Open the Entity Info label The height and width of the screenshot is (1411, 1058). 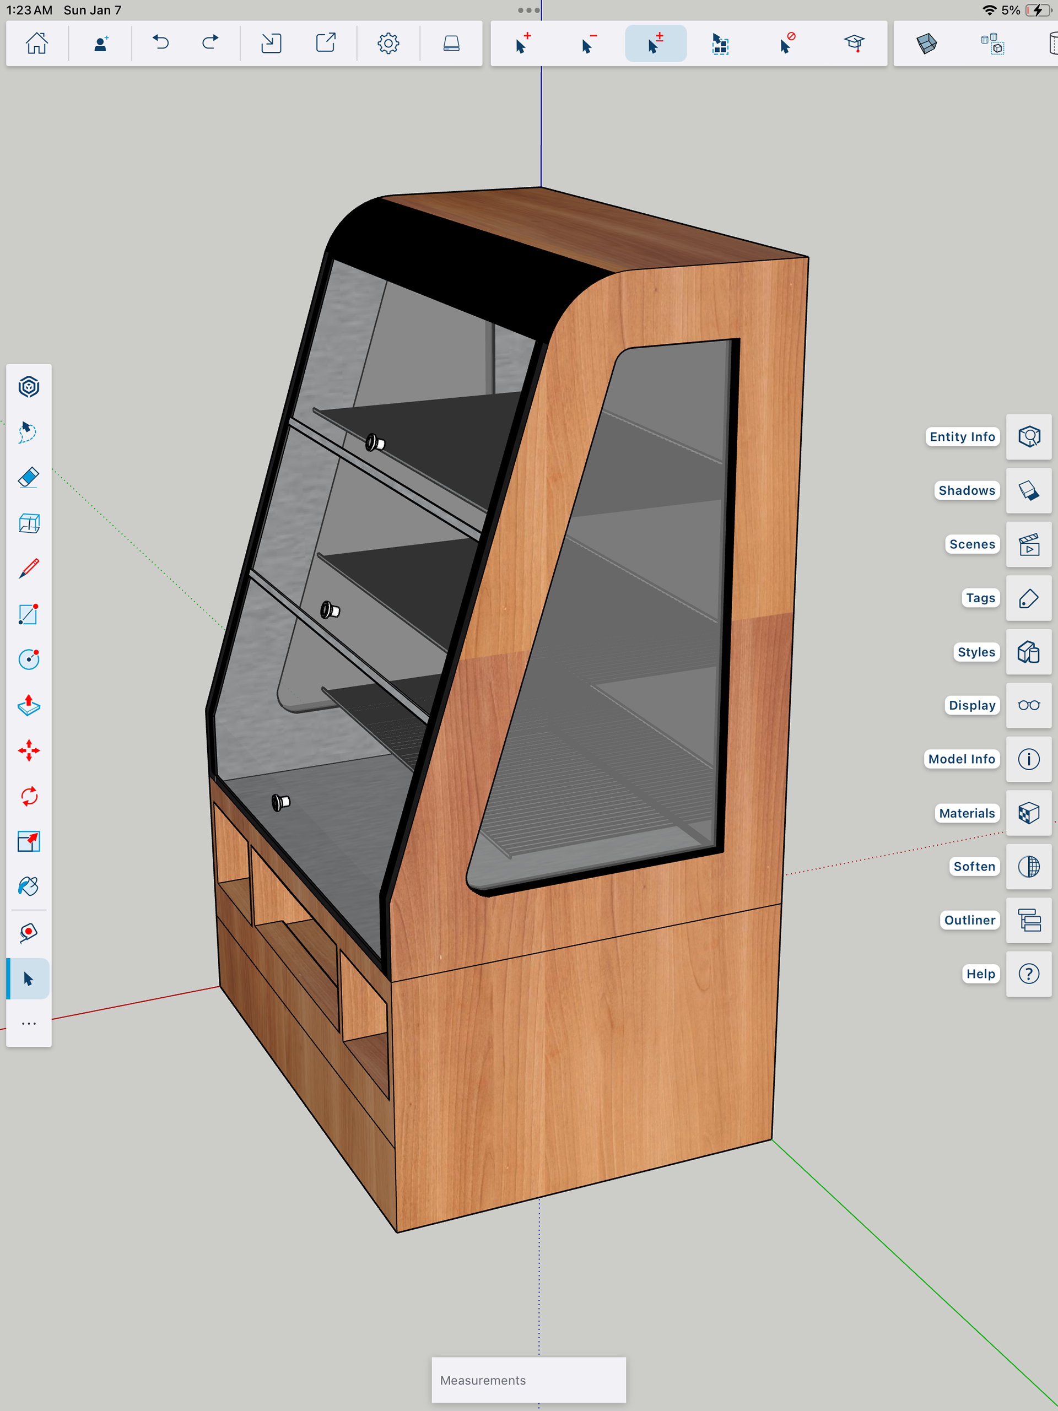point(962,436)
